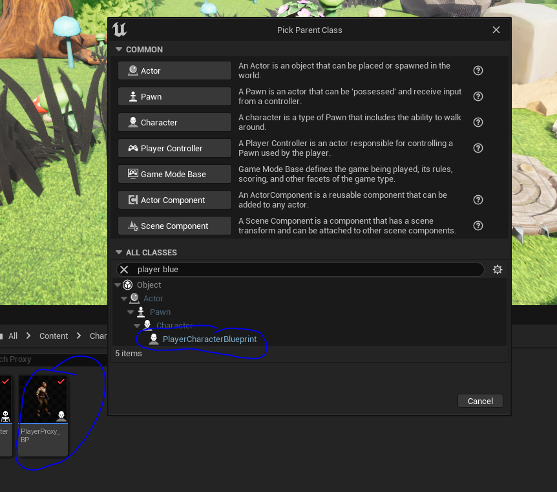Clear the class search text
The image size is (557, 492).
point(124,270)
